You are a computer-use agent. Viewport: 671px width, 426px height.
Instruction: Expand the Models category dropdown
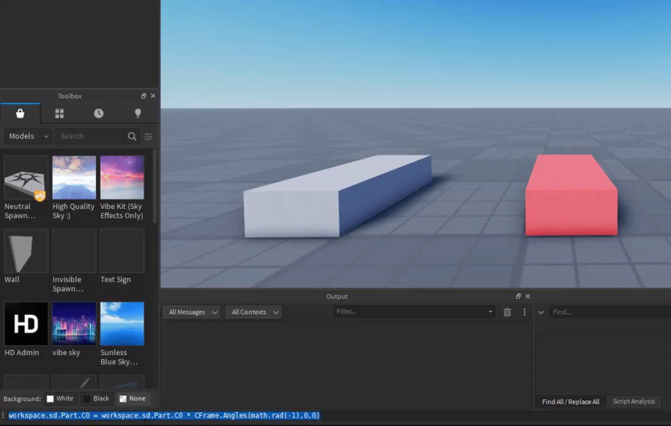pos(28,136)
